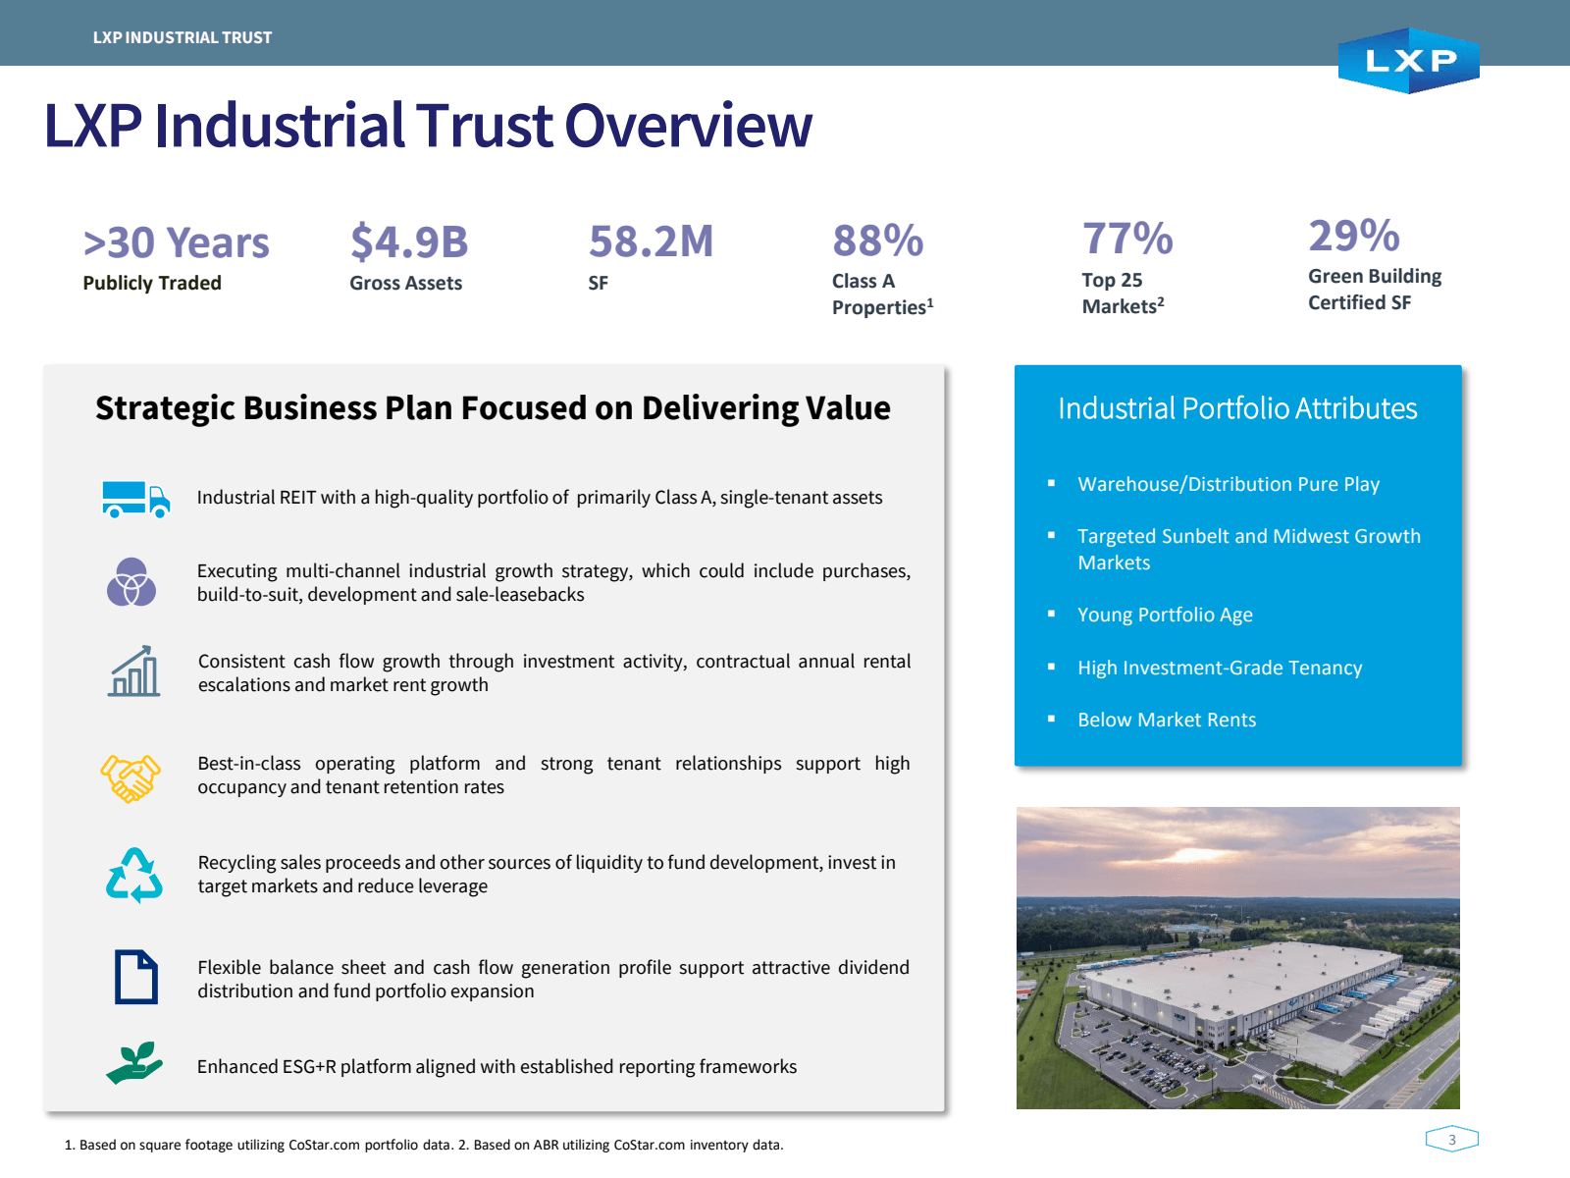This screenshot has width=1570, height=1178.
Task: Click the page number 3 badge
Action: coord(1452,1140)
